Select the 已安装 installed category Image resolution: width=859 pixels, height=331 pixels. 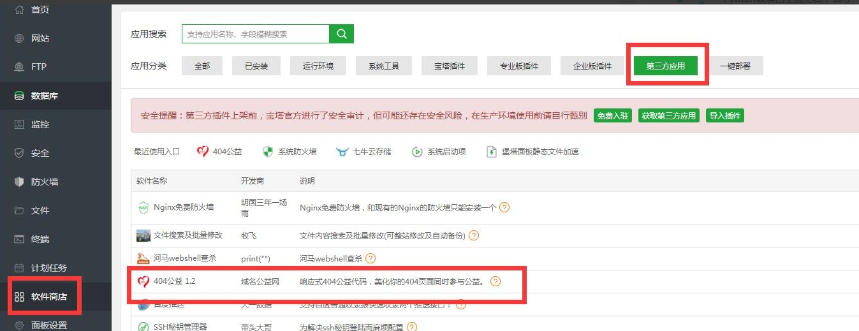256,66
